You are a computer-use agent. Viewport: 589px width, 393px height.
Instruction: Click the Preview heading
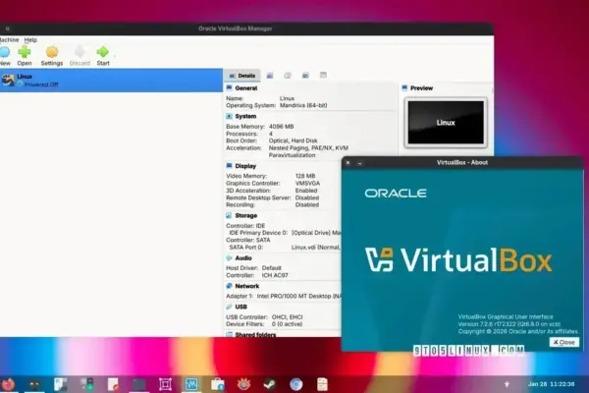coord(421,88)
